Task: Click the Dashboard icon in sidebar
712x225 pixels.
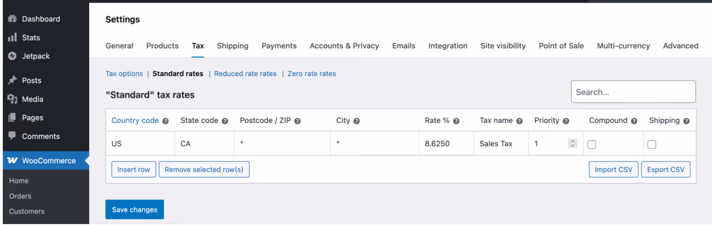Action: pos(13,19)
